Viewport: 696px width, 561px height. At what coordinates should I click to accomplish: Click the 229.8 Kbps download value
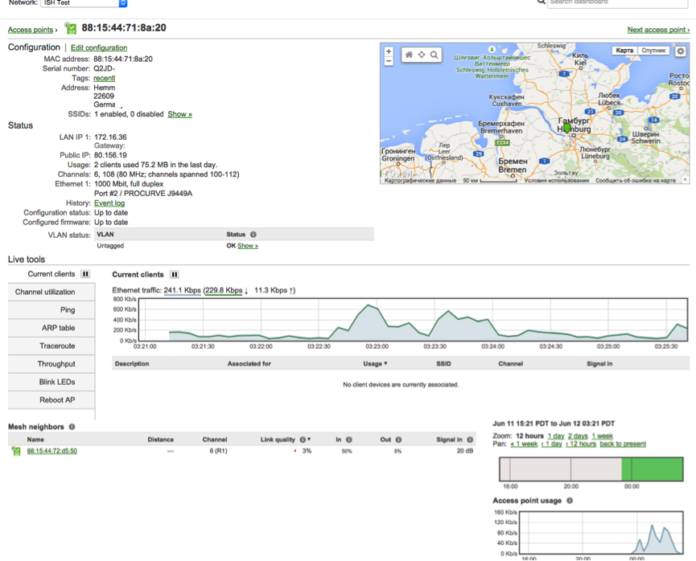point(224,290)
